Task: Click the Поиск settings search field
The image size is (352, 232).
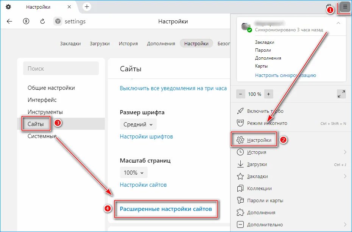Action: click(x=61, y=68)
